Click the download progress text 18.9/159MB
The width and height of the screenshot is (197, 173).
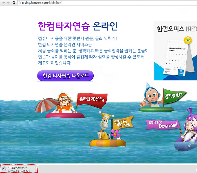(13, 171)
